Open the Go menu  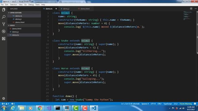coord(25,5)
